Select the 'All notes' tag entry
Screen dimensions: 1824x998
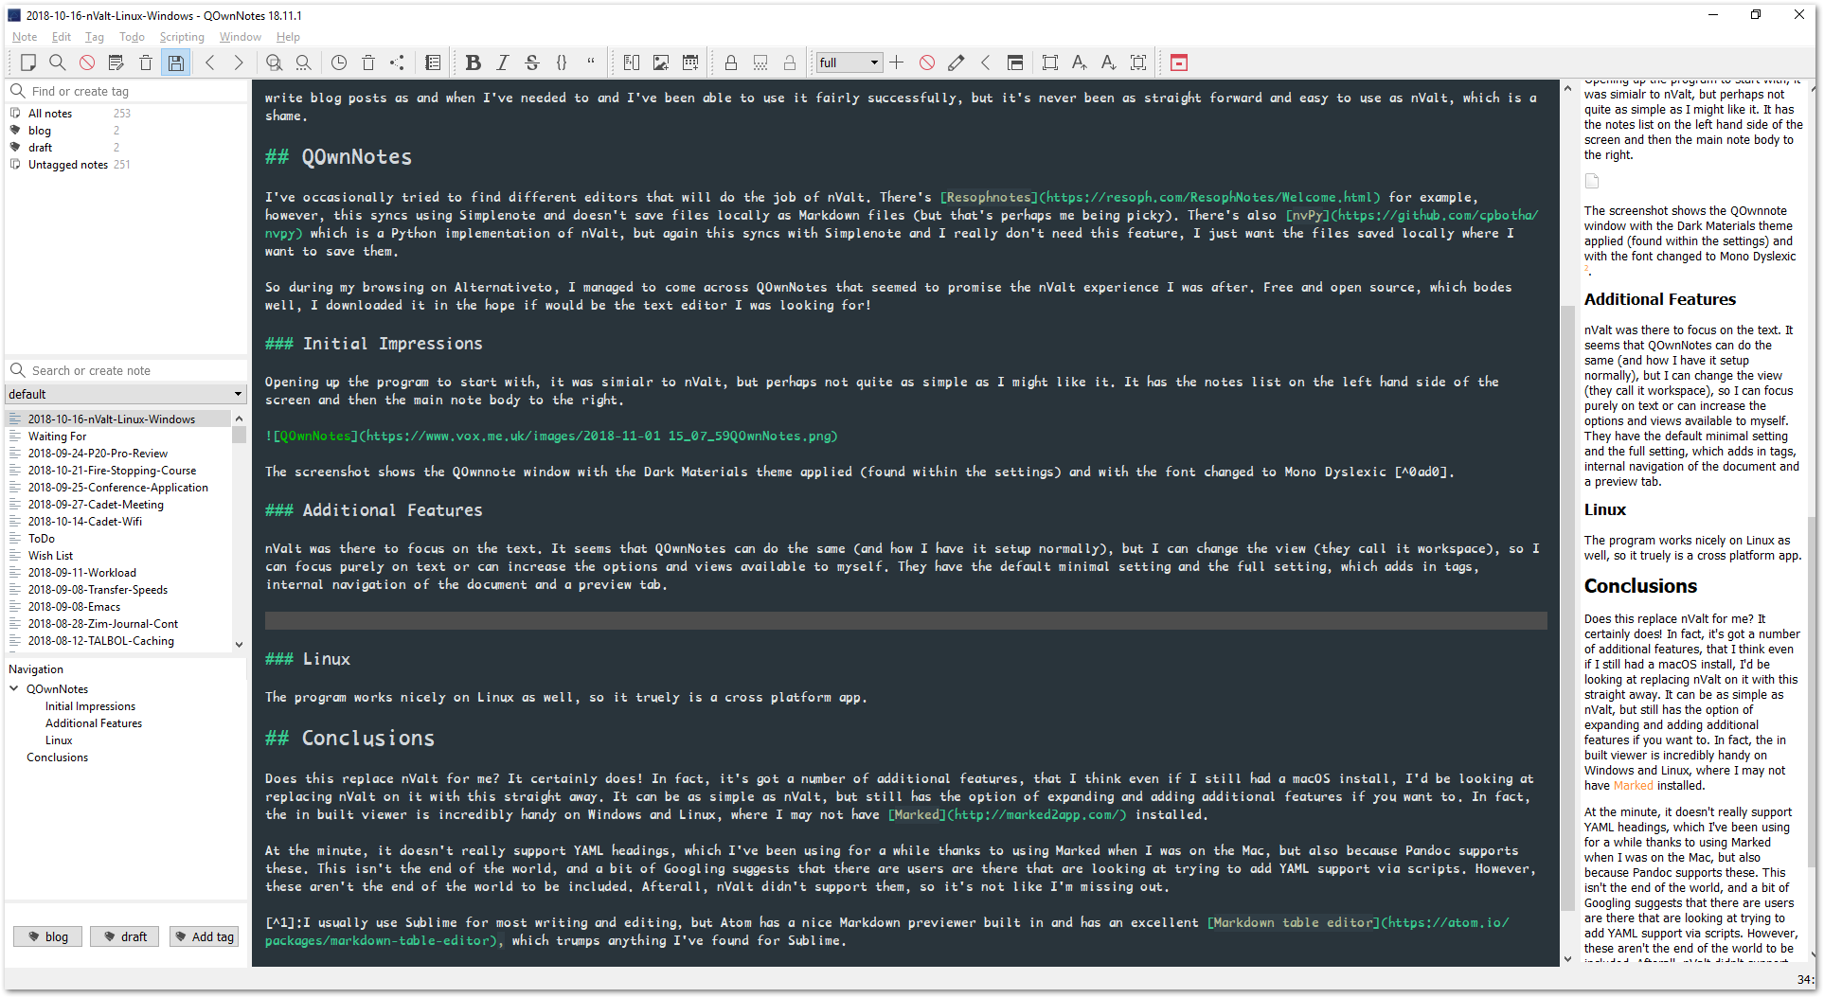pos(49,114)
